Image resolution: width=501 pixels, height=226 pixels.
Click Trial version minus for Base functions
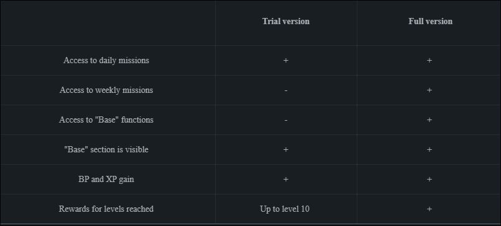[x=286, y=120]
